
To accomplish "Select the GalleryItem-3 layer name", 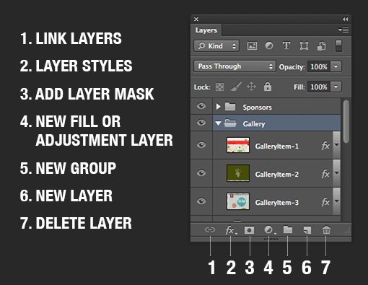I will [x=277, y=203].
